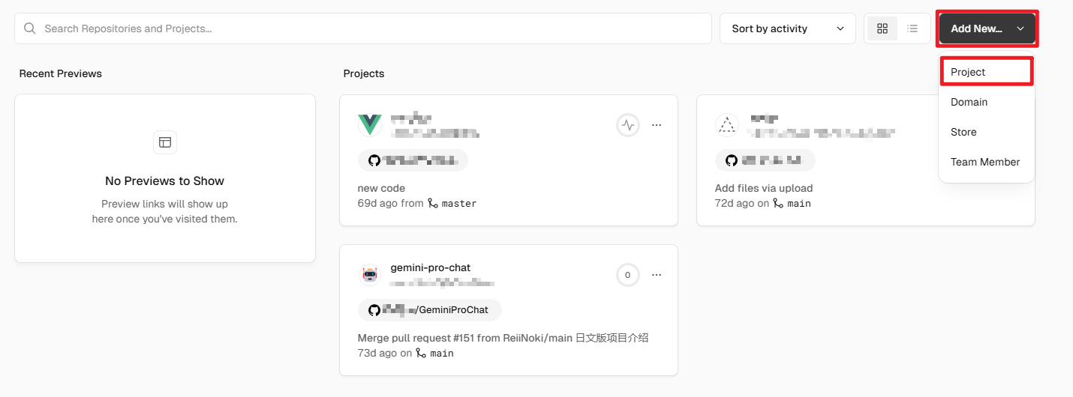Click the preview window icon in Recent Previews
The image size is (1073, 397).
pyautogui.click(x=165, y=142)
